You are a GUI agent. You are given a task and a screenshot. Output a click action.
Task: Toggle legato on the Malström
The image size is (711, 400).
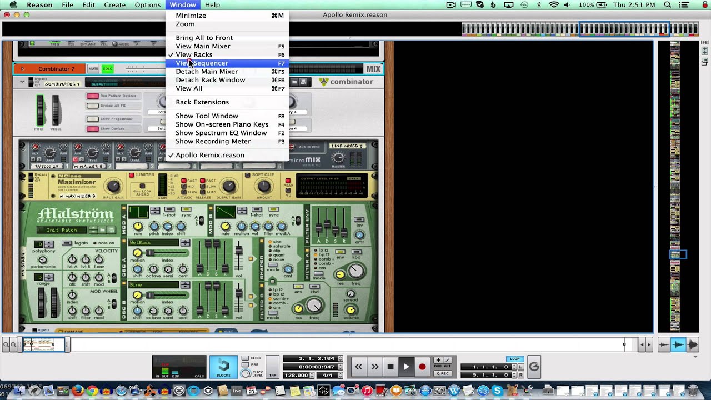67,243
